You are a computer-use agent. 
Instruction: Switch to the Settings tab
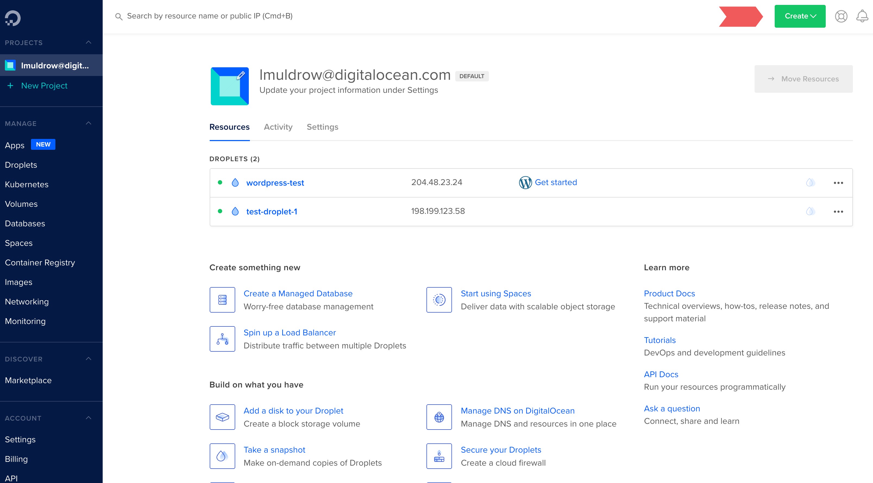322,127
